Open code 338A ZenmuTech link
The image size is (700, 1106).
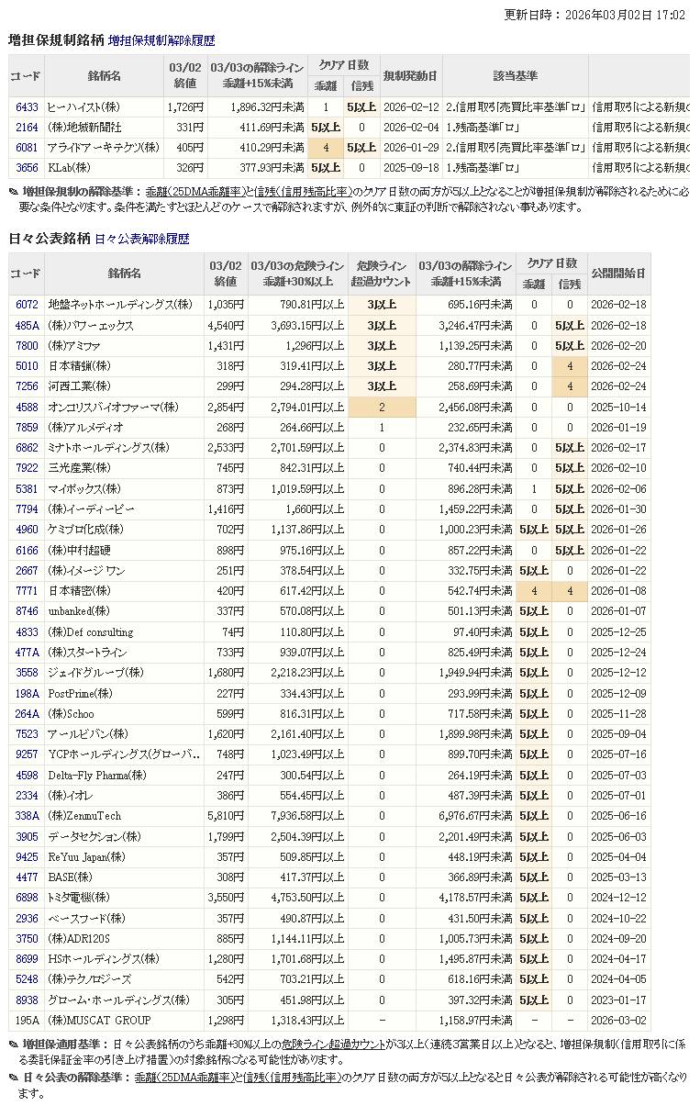pos(27,816)
